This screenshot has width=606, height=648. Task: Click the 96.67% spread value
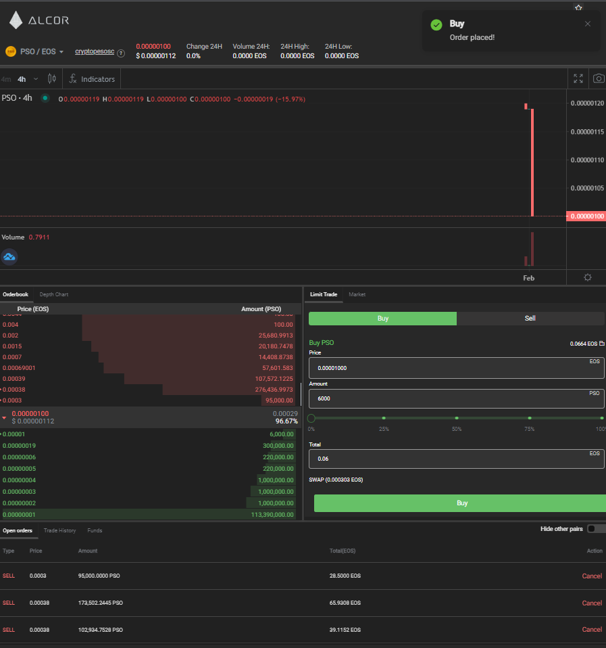click(286, 421)
